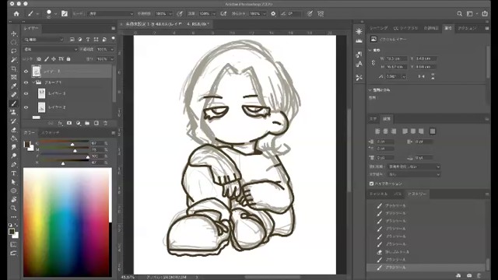Toggle visibility of the group layer
Viewport: 498px width, 280px height.
click(x=26, y=82)
